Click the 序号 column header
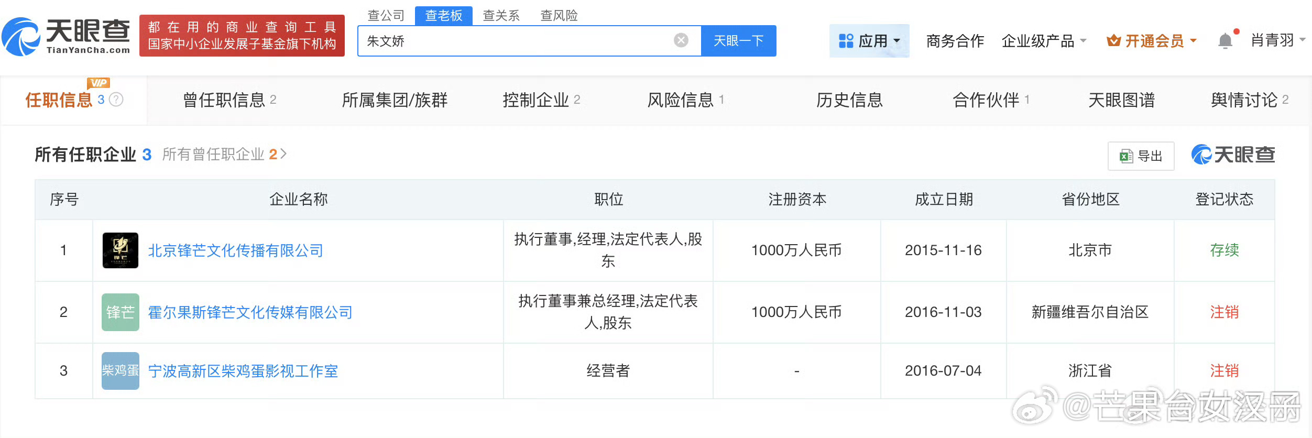The image size is (1312, 438). pos(64,200)
